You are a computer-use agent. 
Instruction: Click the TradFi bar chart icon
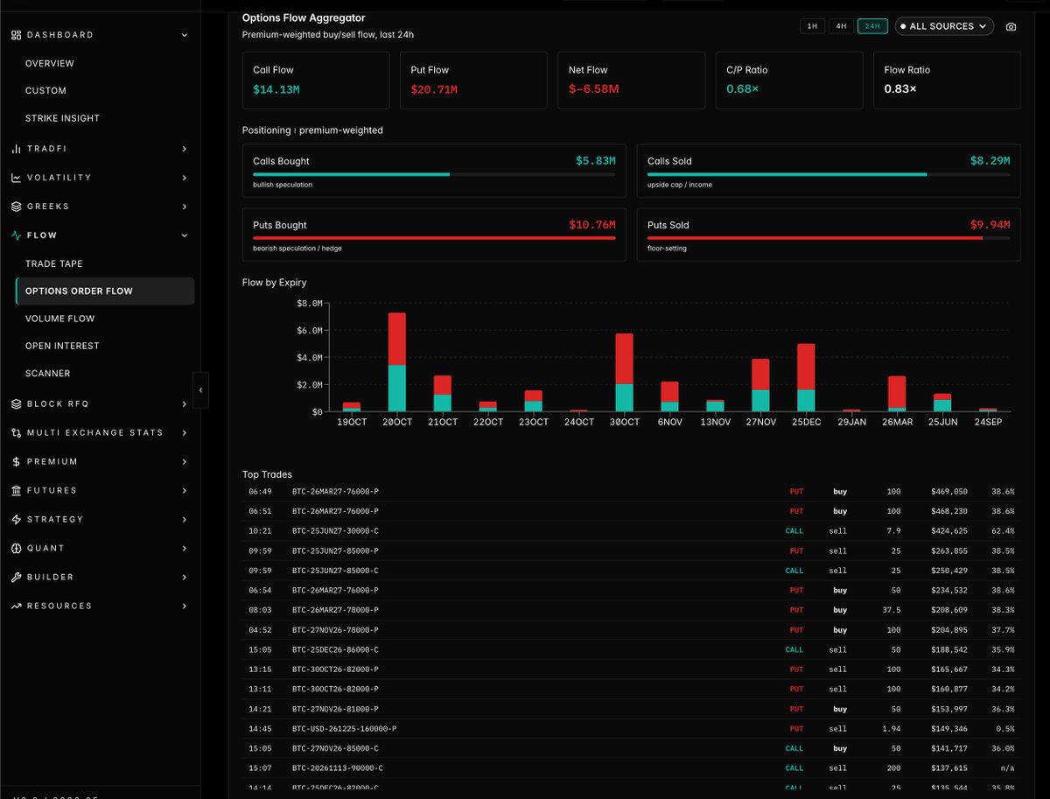tap(16, 149)
